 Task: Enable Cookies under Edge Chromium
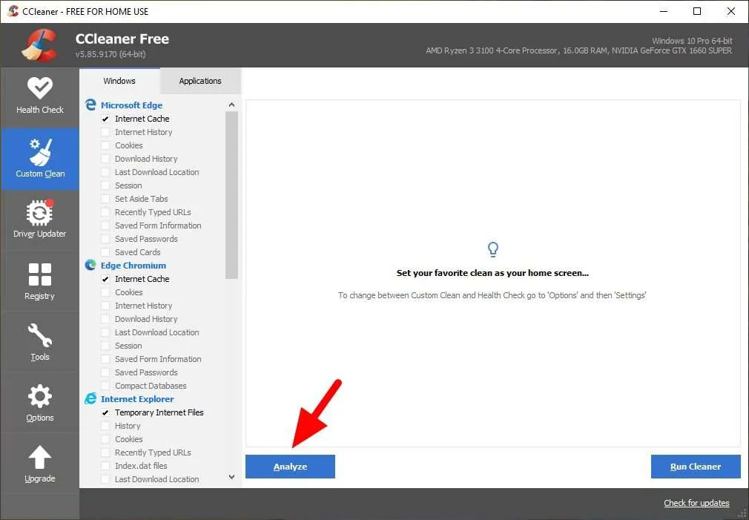click(105, 292)
